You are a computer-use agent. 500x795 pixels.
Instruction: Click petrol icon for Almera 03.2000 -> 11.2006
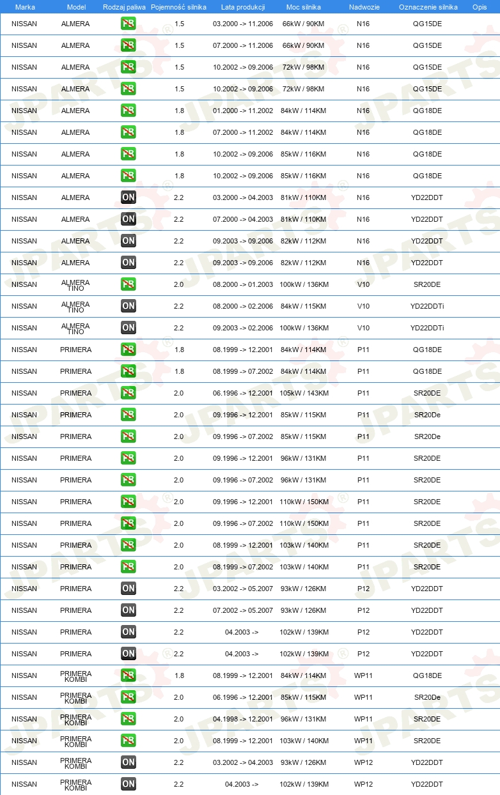point(129,24)
